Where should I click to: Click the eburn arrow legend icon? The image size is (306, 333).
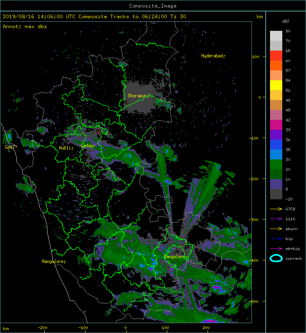[x=276, y=229]
